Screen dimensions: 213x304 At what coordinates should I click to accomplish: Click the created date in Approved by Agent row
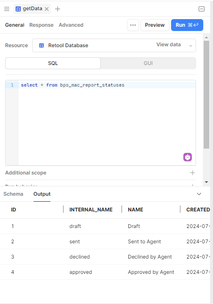[x=198, y=272]
